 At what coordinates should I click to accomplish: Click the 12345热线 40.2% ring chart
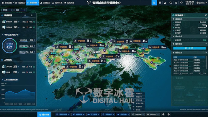10,45
